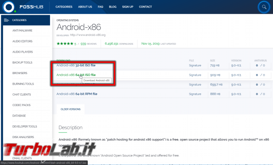
Task: Open Signature for the 64-bit RPM row
Action: [195, 94]
